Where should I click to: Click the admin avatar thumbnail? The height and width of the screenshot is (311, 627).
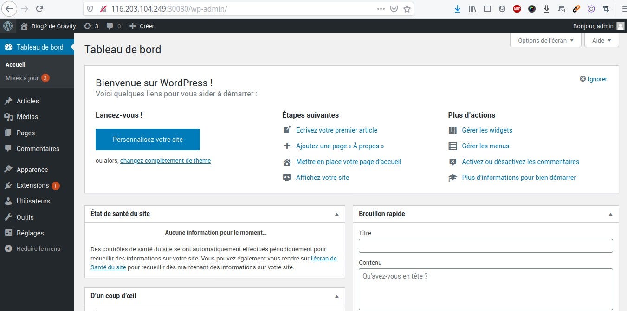(x=621, y=26)
